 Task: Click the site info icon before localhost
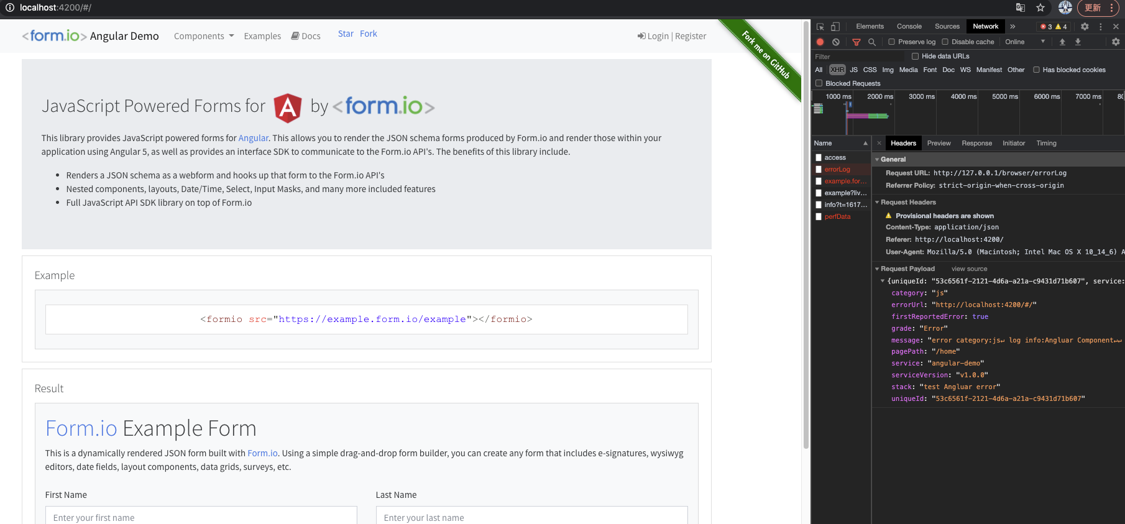[x=10, y=7]
